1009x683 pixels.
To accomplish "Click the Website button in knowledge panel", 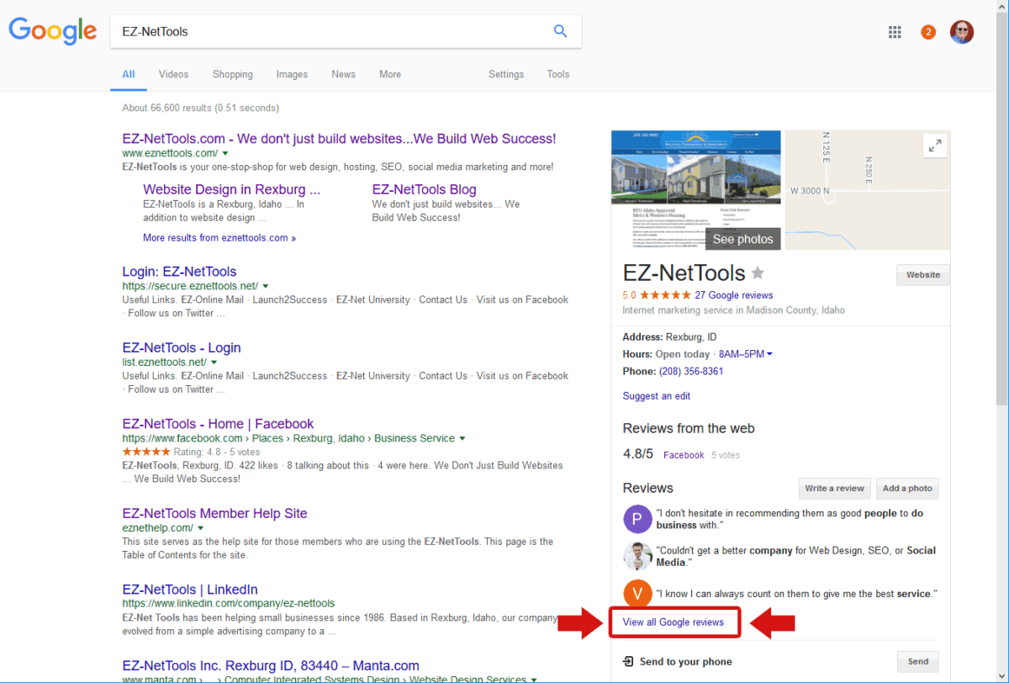I will tap(922, 275).
